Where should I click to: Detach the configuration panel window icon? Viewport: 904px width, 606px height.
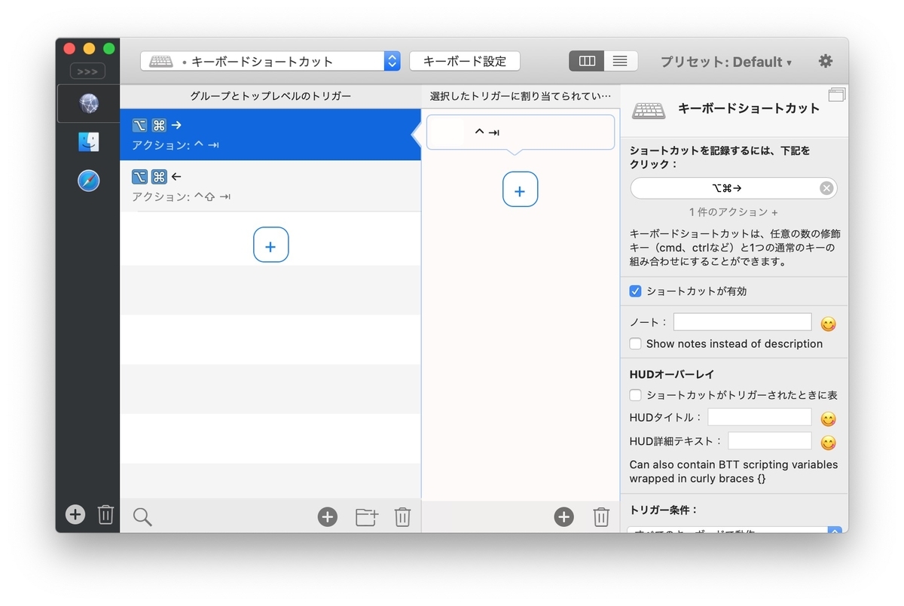pos(836,95)
